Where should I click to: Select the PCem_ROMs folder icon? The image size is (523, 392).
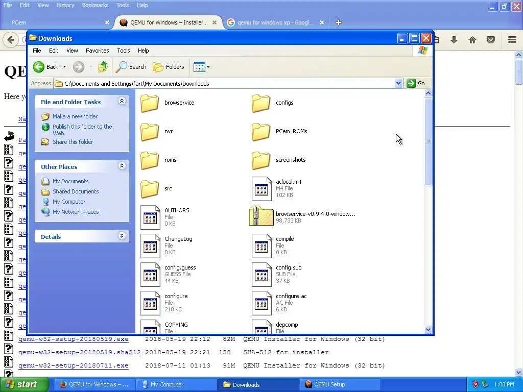pyautogui.click(x=261, y=132)
